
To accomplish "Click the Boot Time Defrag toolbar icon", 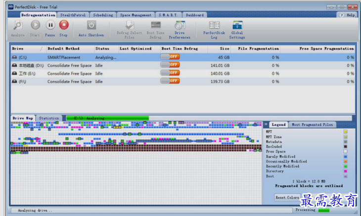I will (156, 25).
